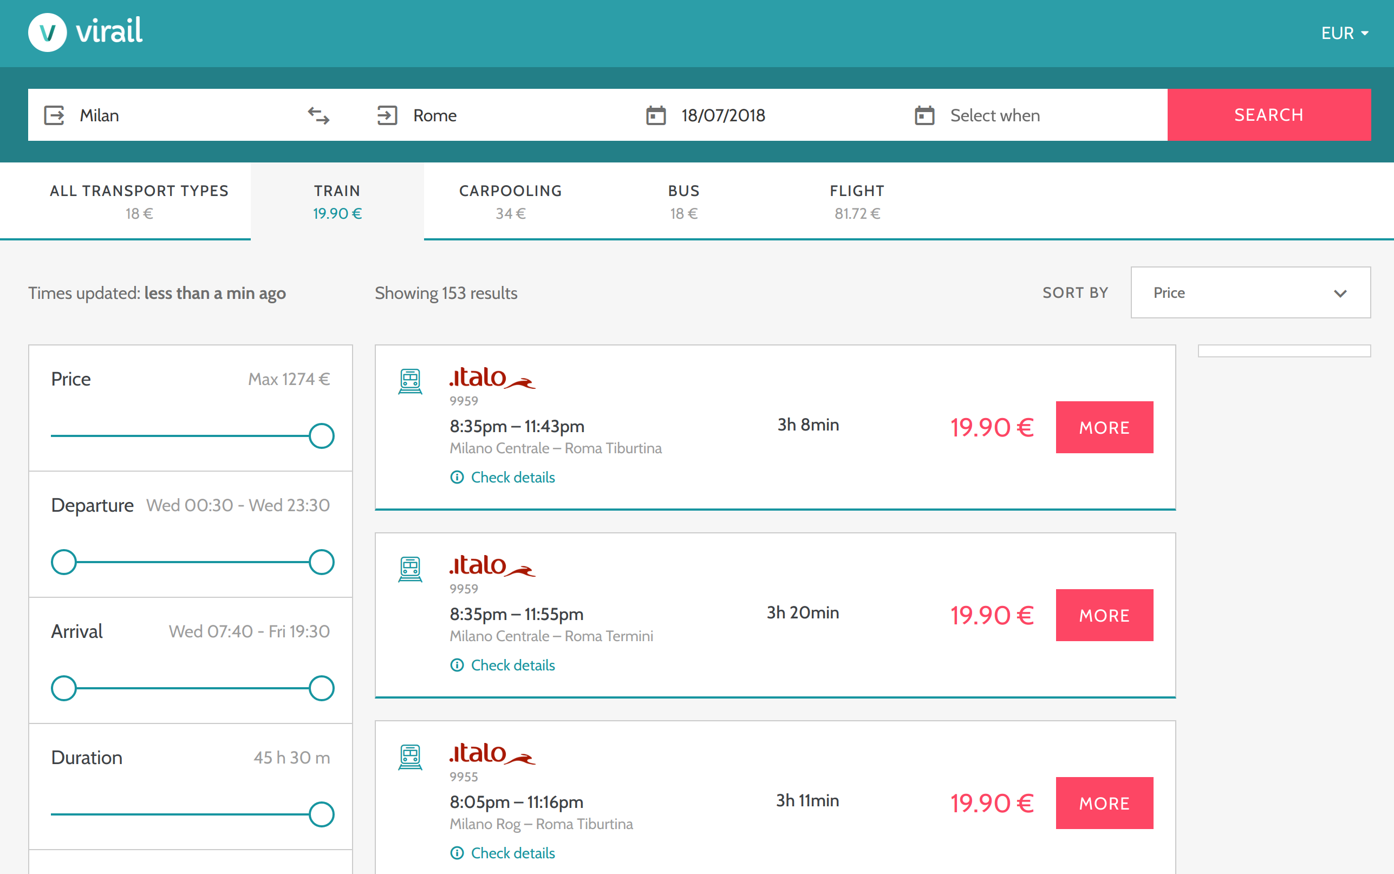Expand the Sort By Price dropdown
Screen dimensions: 1394x874
click(1250, 292)
